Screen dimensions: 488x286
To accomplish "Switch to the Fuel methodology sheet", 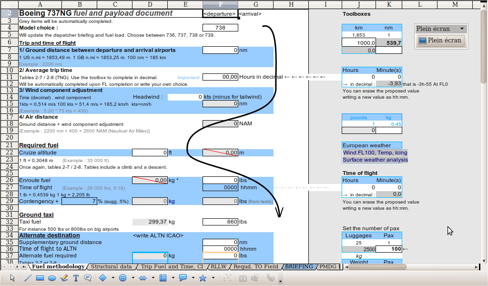I will [x=58, y=267].
